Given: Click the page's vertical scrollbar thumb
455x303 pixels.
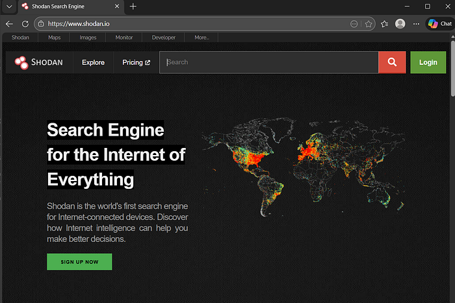Looking at the screenshot, I should coord(452,68).
